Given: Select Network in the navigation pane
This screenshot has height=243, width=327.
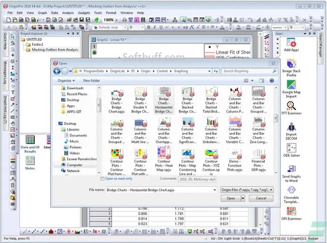Looking at the screenshot, I should 73,171.
